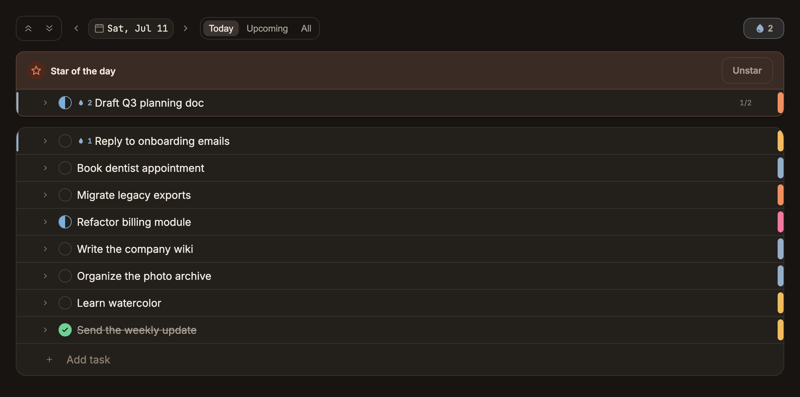Switch to the All tab
This screenshot has height=397, width=800.
pyautogui.click(x=306, y=28)
